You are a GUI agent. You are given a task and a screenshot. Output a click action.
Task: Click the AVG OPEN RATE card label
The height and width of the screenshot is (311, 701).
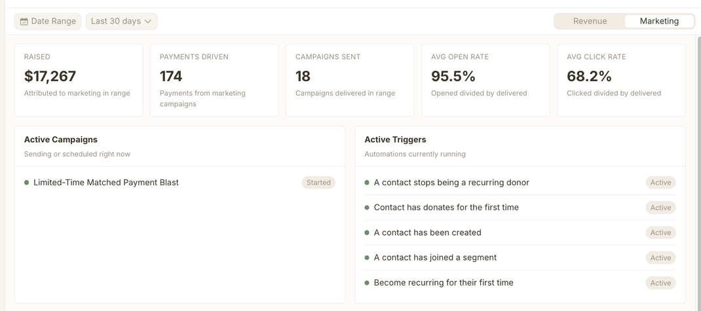[x=460, y=57]
